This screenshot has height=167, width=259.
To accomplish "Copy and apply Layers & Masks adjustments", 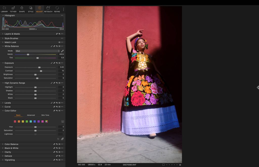I will click(x=57, y=34).
